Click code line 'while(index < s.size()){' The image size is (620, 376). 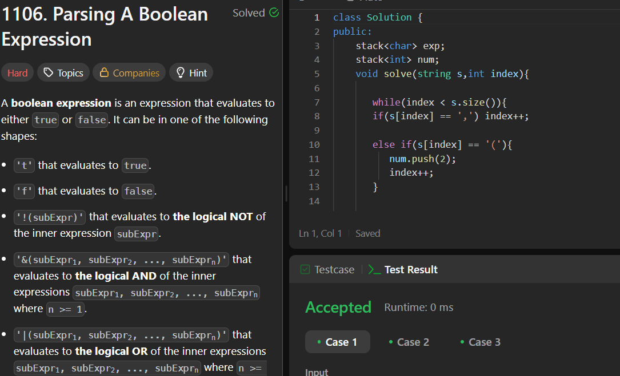pos(439,102)
